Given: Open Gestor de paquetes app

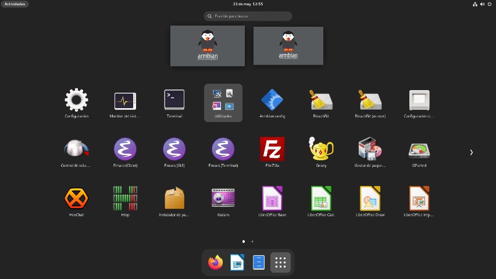Looking at the screenshot, I should (370, 152).
